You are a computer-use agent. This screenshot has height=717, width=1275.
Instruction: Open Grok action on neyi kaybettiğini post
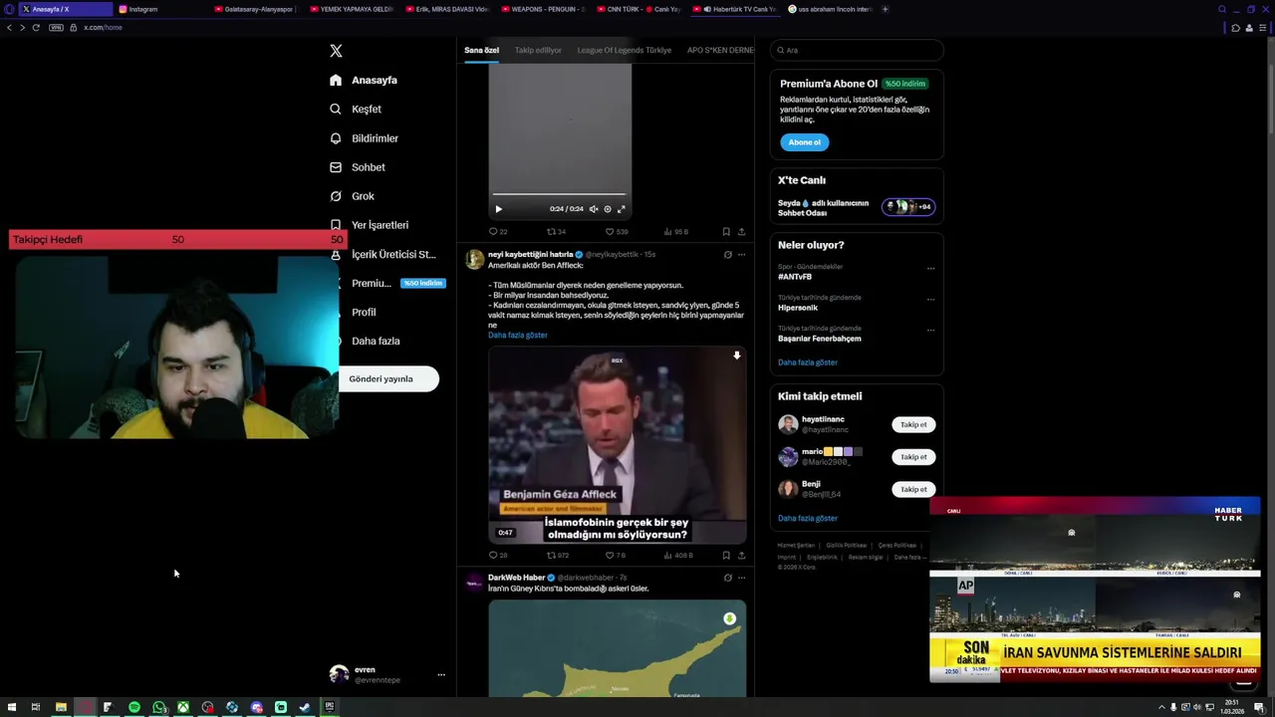tap(727, 255)
